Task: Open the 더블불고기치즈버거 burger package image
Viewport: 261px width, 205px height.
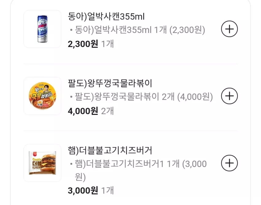Action: (42, 163)
